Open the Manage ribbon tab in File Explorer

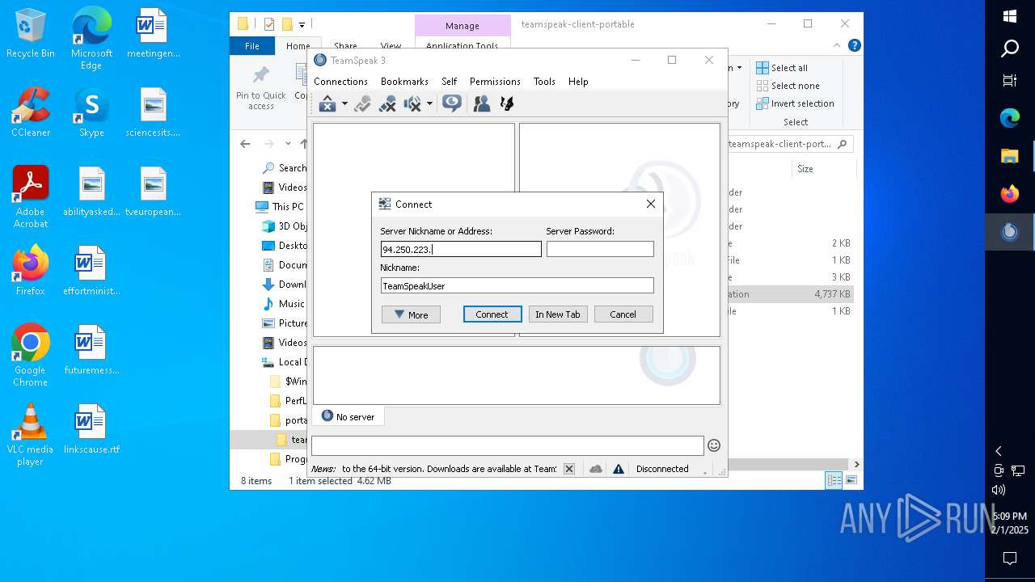(463, 26)
